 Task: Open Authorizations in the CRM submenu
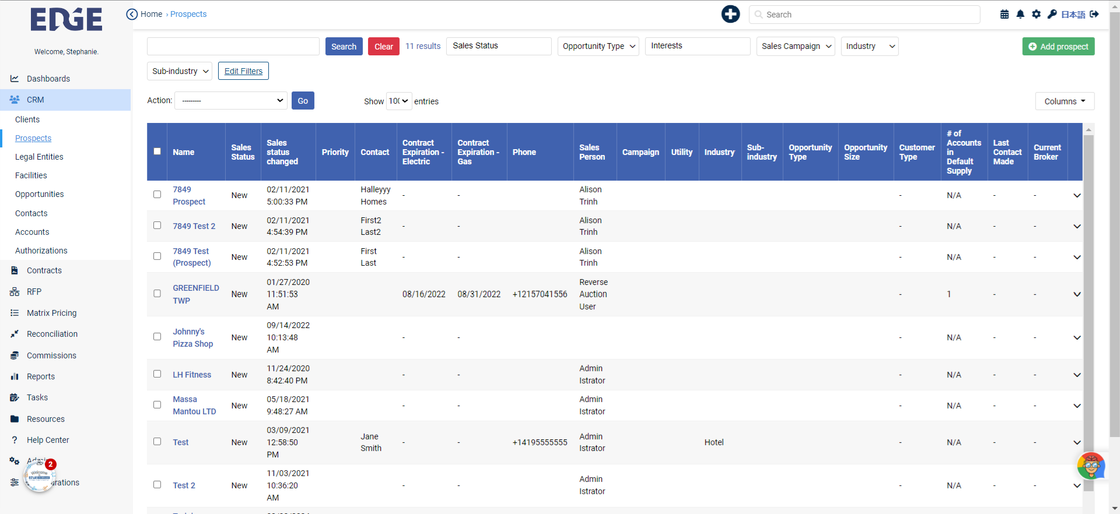(41, 251)
